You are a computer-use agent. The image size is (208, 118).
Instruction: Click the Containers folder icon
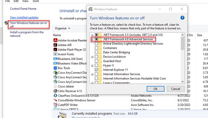click(x=100, y=48)
